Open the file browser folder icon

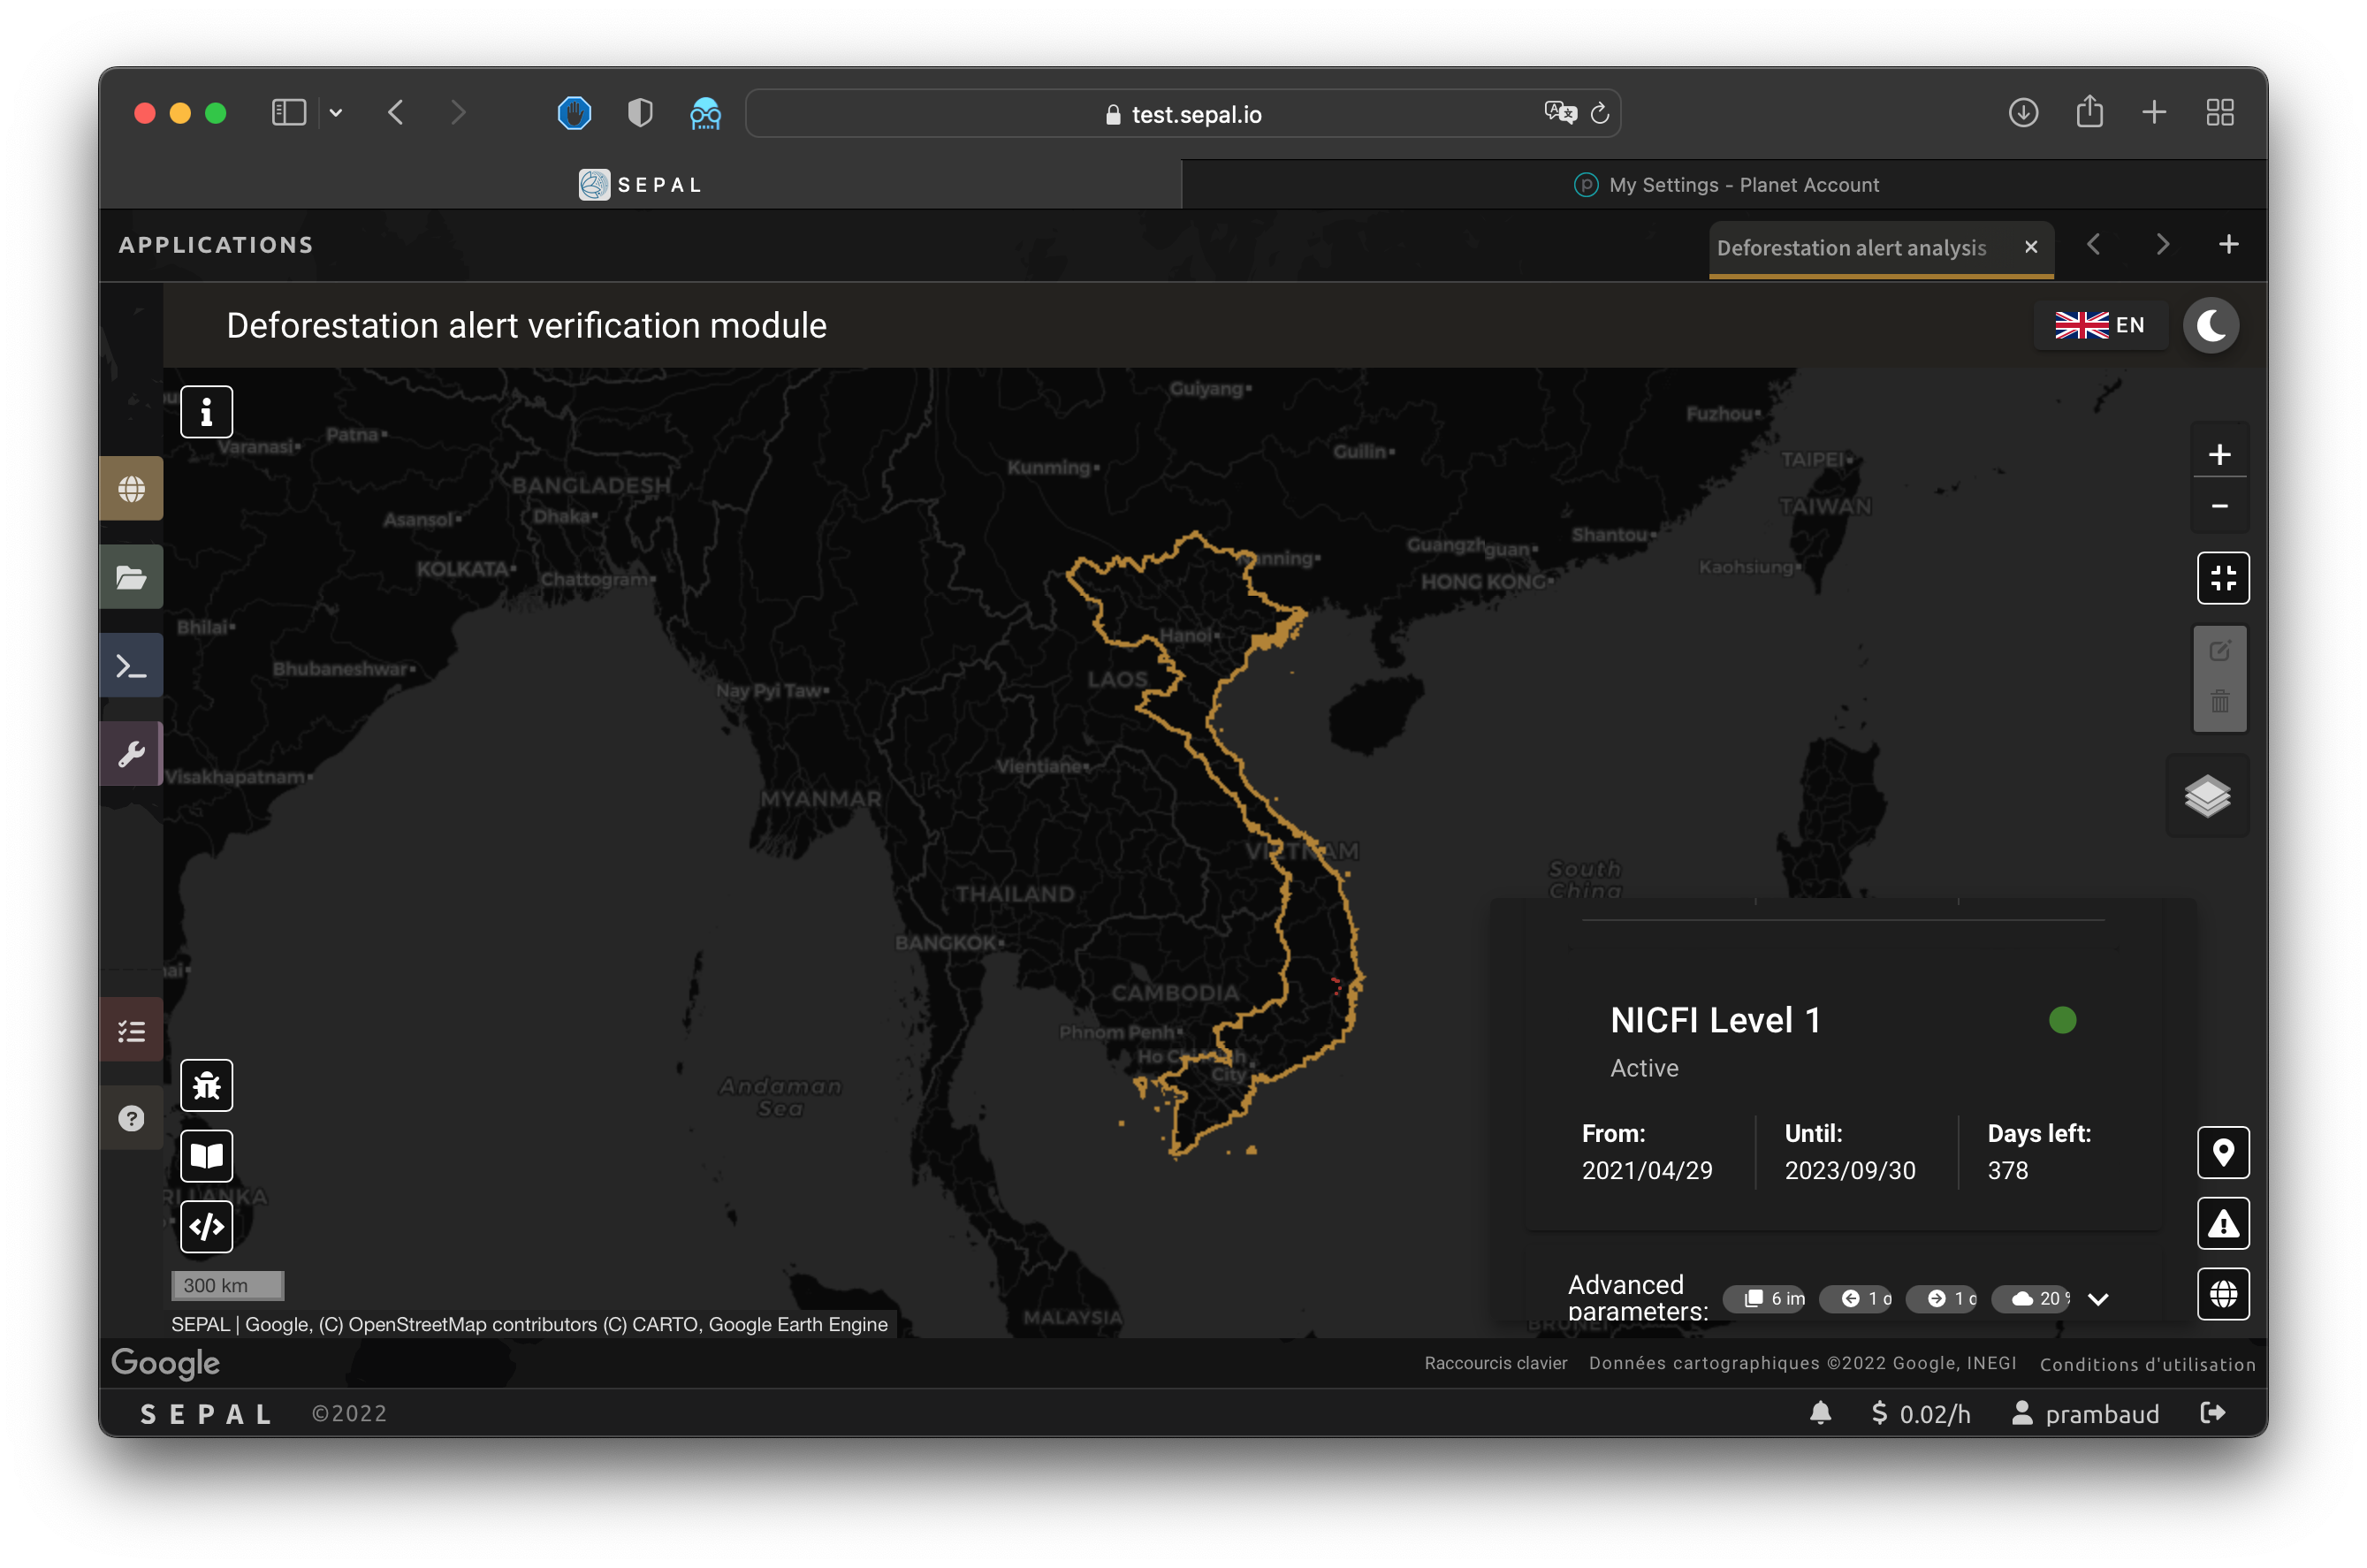click(x=131, y=577)
